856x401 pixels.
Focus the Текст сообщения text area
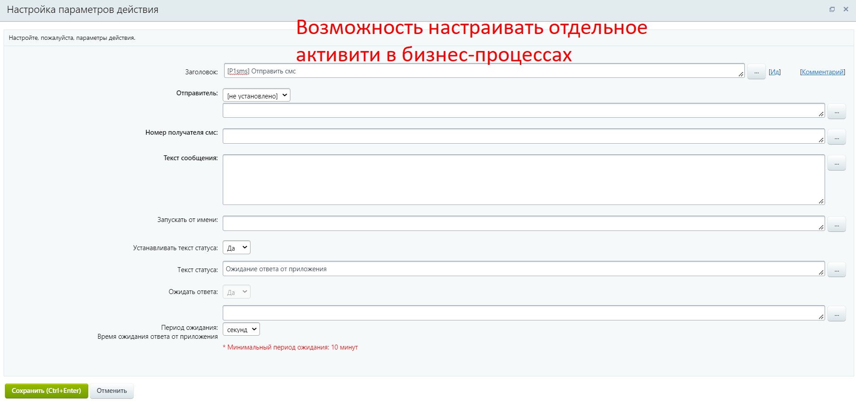point(523,180)
